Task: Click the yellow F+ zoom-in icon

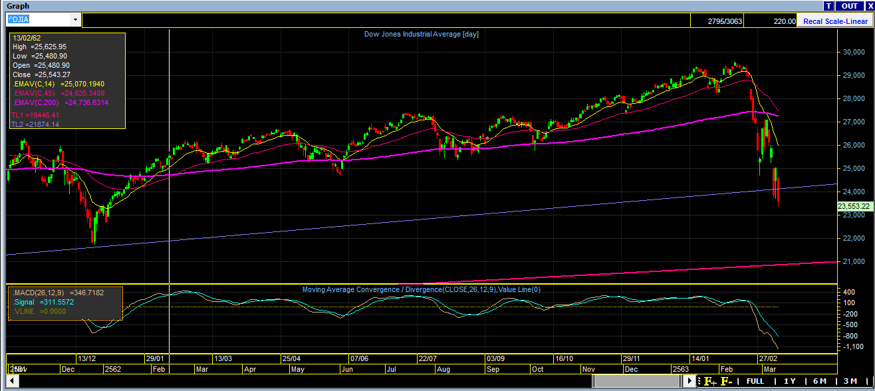Action: coord(710,381)
